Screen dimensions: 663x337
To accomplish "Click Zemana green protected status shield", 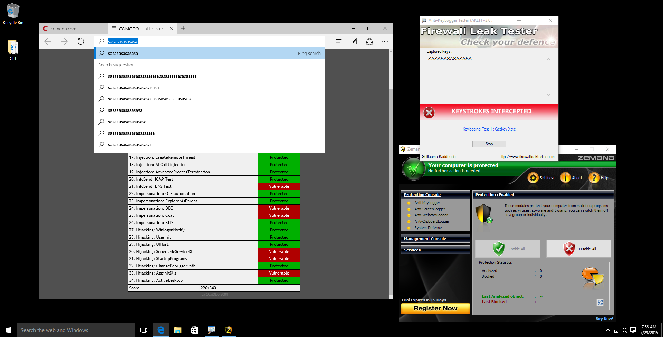I will tap(413, 169).
